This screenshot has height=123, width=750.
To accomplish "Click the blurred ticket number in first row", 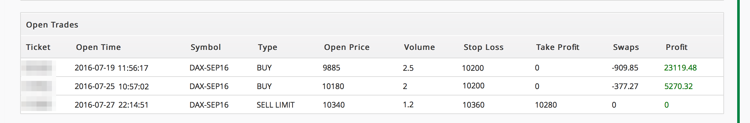I will click(x=39, y=68).
